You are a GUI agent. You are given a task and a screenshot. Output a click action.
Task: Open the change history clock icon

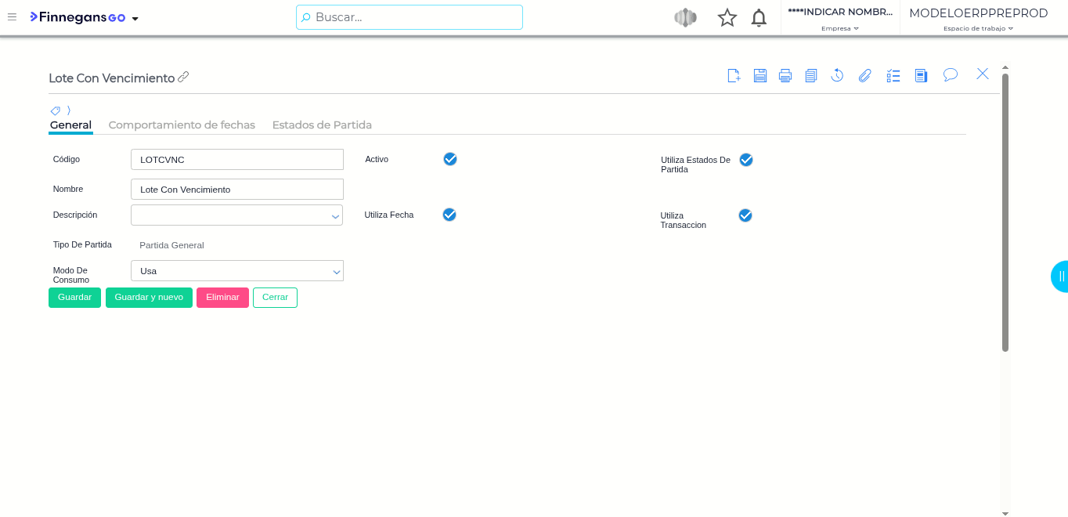[x=837, y=75]
